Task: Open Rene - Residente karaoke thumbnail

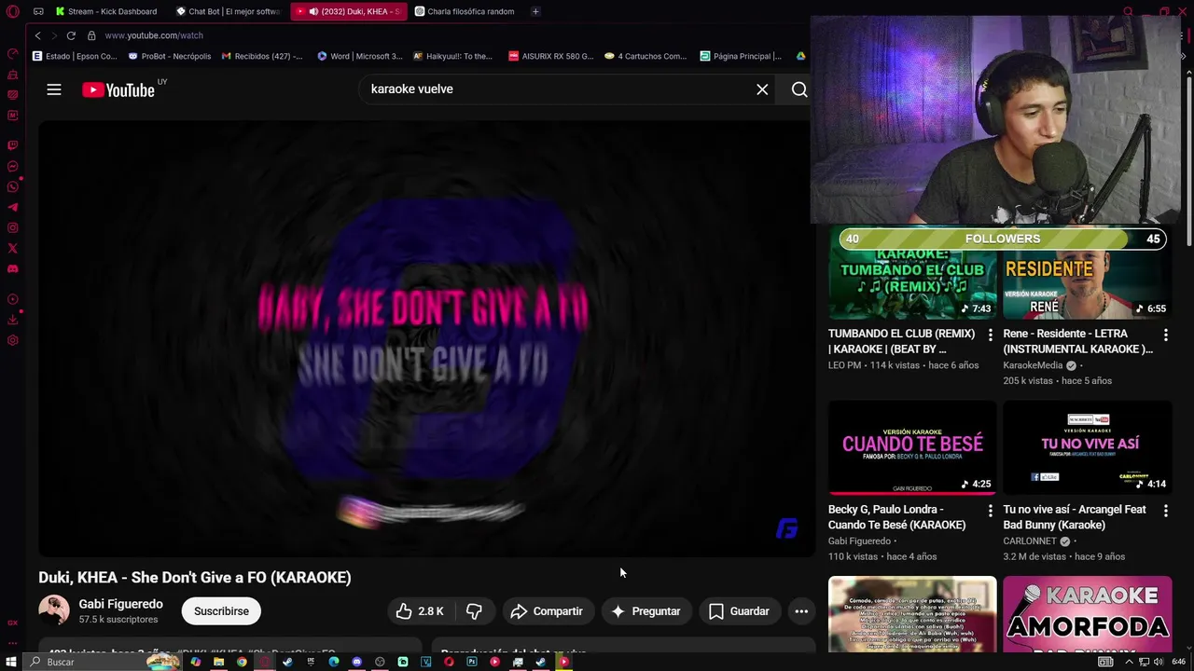Action: coord(1088,272)
